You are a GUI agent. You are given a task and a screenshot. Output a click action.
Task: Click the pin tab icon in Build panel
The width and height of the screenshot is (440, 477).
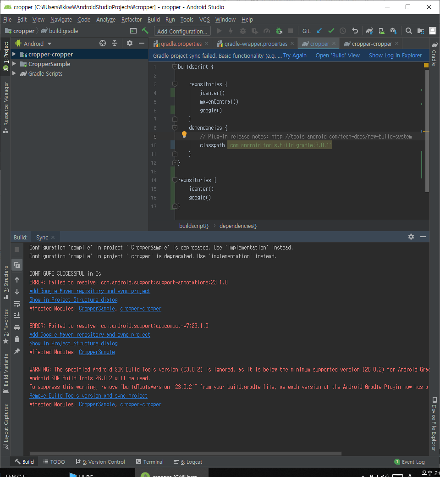point(17,351)
